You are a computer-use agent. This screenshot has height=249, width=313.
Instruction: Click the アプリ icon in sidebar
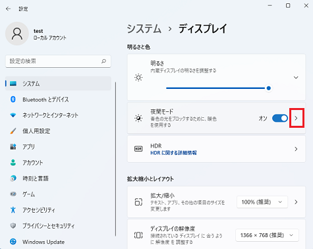tap(13, 147)
